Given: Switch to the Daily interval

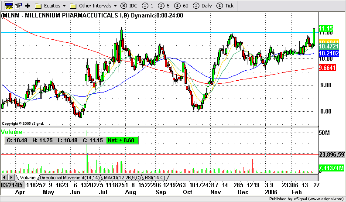Looking at the screenshot, I should point(202,6).
